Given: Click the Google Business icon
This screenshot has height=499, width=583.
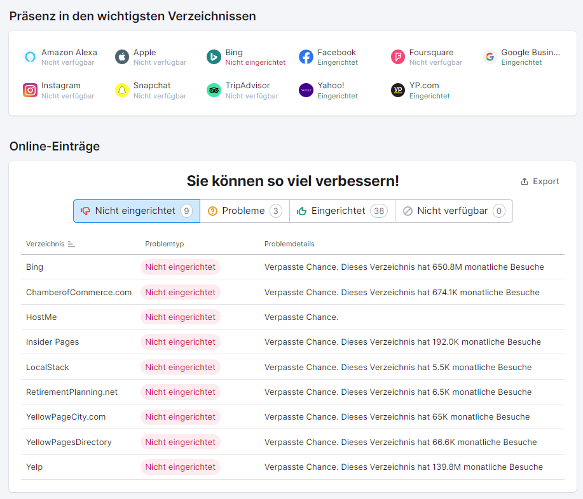Looking at the screenshot, I should click(x=490, y=57).
